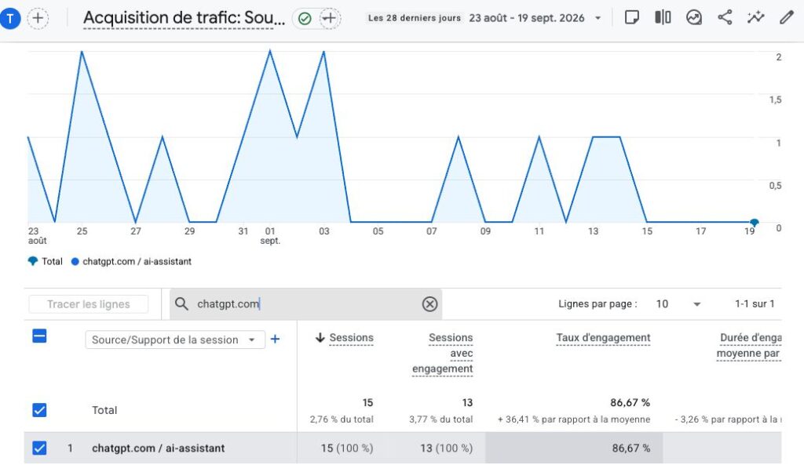The image size is (804, 472).
Task: Click the blue T avatar icon
Action: point(9,19)
